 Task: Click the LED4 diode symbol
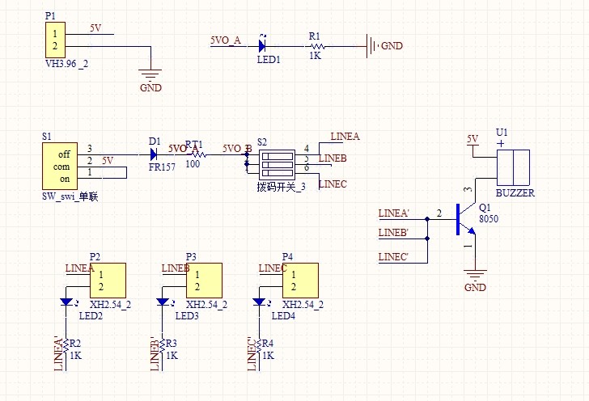click(x=259, y=302)
